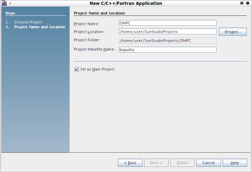The image size is (252, 172).
Task: Cancel the new application wizard
Action: [209, 163]
